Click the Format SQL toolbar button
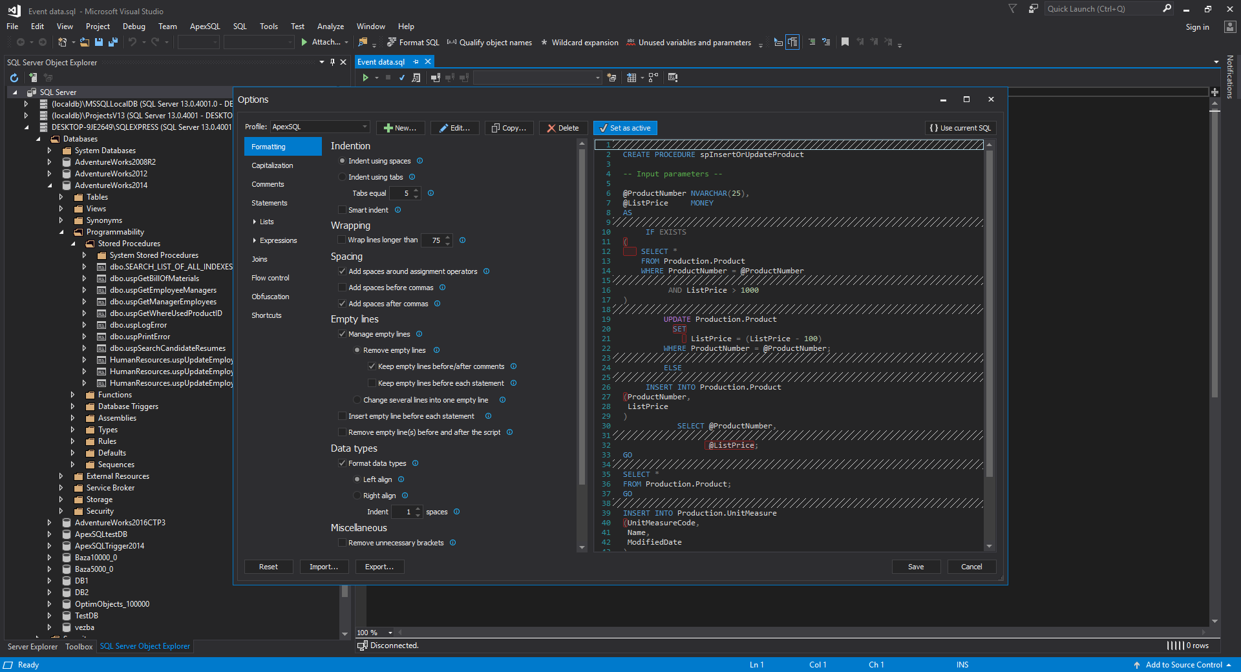The image size is (1241, 672). pyautogui.click(x=413, y=43)
